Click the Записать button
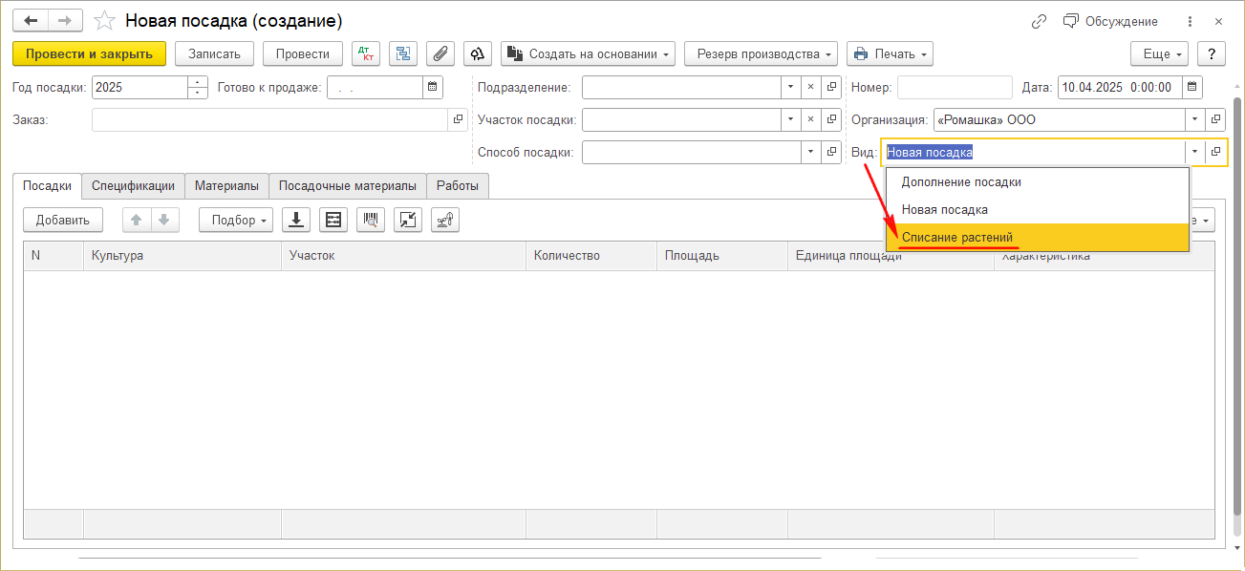 (x=214, y=54)
